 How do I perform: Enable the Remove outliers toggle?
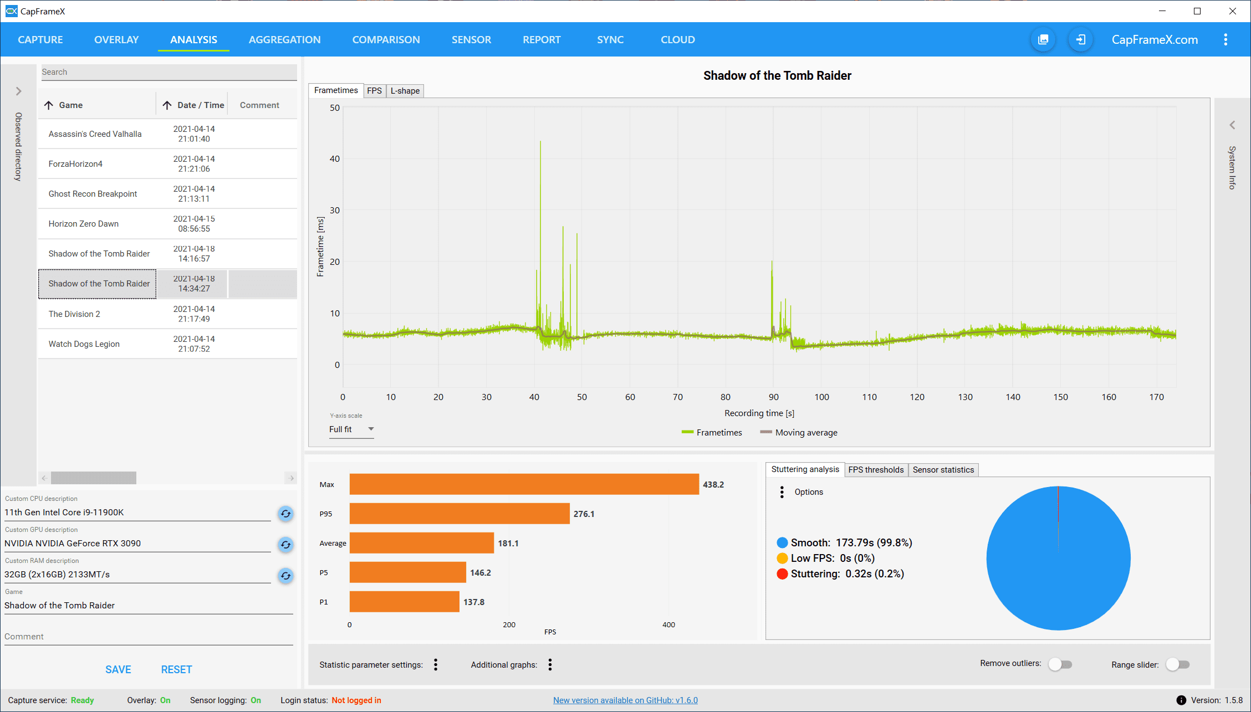(x=1060, y=664)
